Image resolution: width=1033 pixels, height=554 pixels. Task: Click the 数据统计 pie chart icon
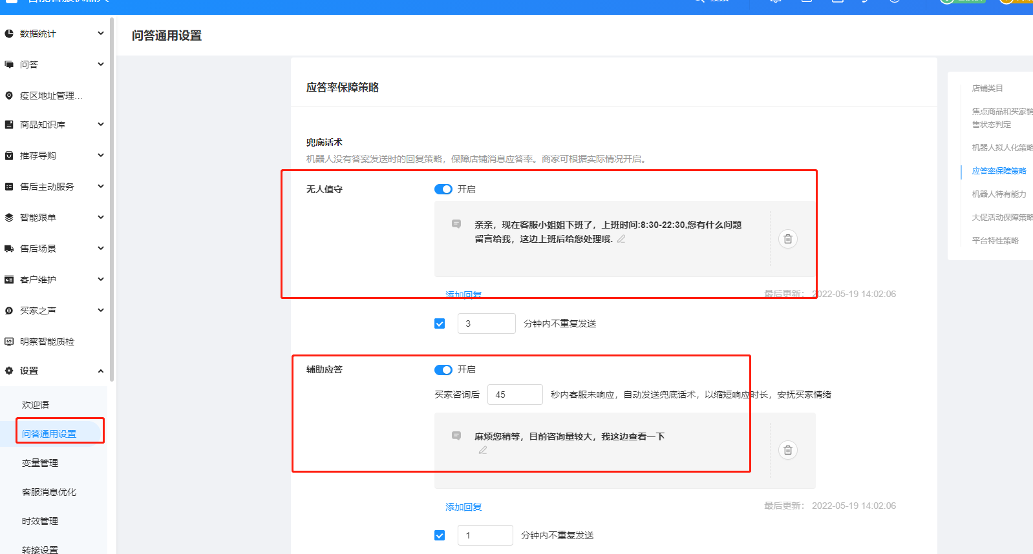pyautogui.click(x=9, y=34)
